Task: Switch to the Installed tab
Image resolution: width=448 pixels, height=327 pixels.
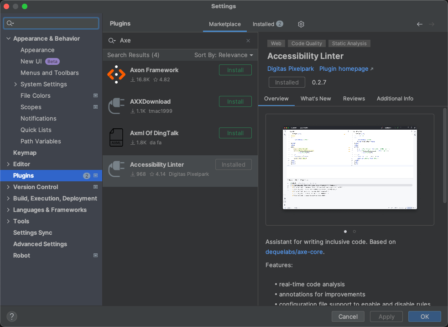Action: click(x=264, y=24)
